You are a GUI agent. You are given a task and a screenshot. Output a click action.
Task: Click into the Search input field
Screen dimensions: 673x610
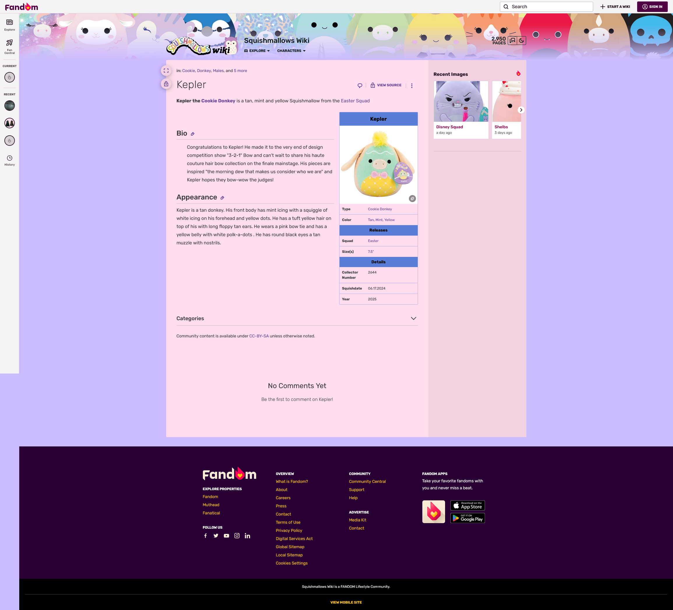pos(546,7)
